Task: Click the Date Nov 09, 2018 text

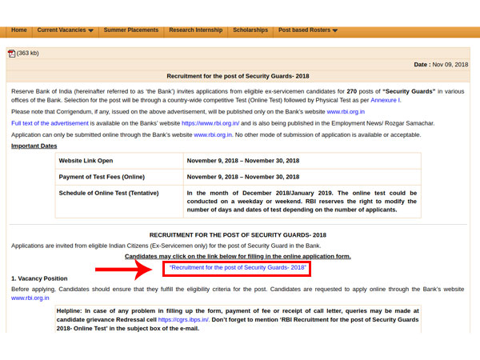Action: pos(441,65)
